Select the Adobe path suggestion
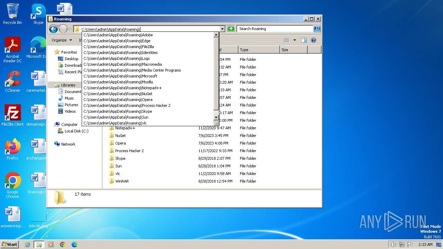Image resolution: width=443 pixels, height=249 pixels. (148, 35)
